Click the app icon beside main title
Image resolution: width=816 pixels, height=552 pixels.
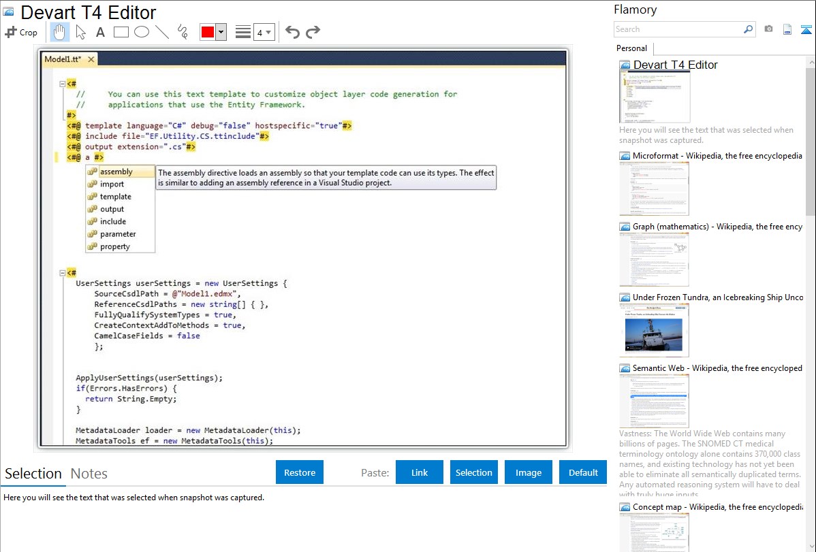pyautogui.click(x=8, y=12)
